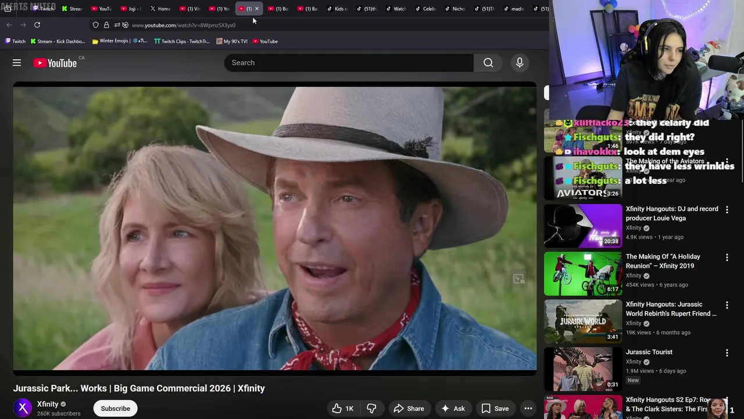744x419 pixels.
Task: Open the Louie Vega Hangouts thumbnail
Action: 583,226
